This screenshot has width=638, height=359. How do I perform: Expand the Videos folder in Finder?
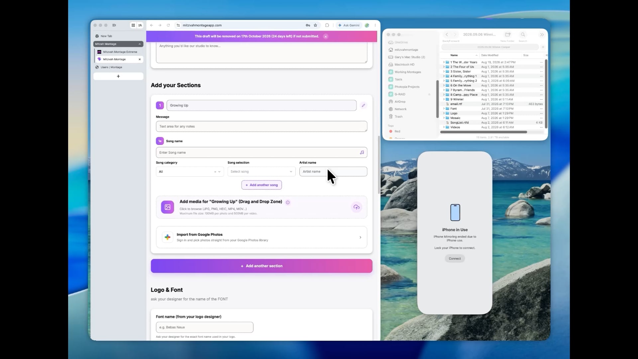pos(444,127)
